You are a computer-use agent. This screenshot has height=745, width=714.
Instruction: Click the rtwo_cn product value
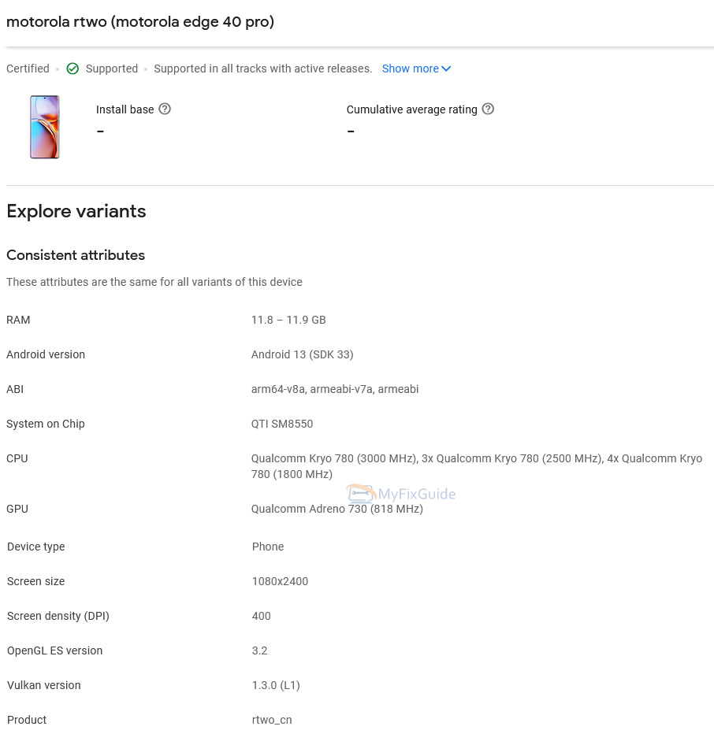click(x=272, y=720)
